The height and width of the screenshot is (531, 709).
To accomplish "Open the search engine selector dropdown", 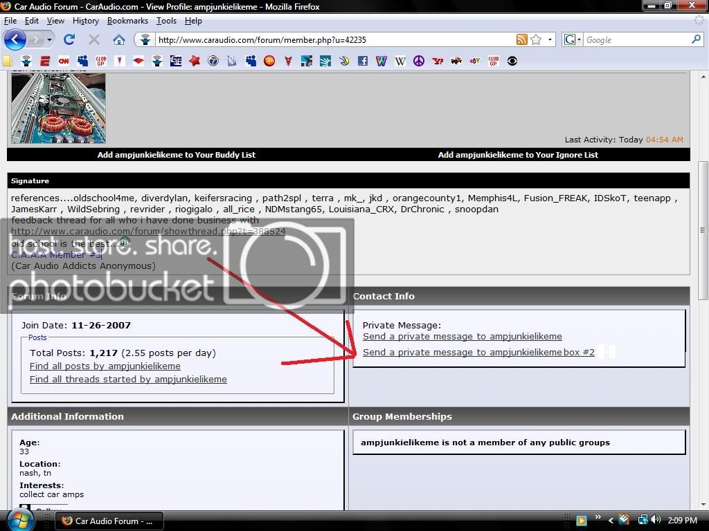I will pyautogui.click(x=580, y=39).
